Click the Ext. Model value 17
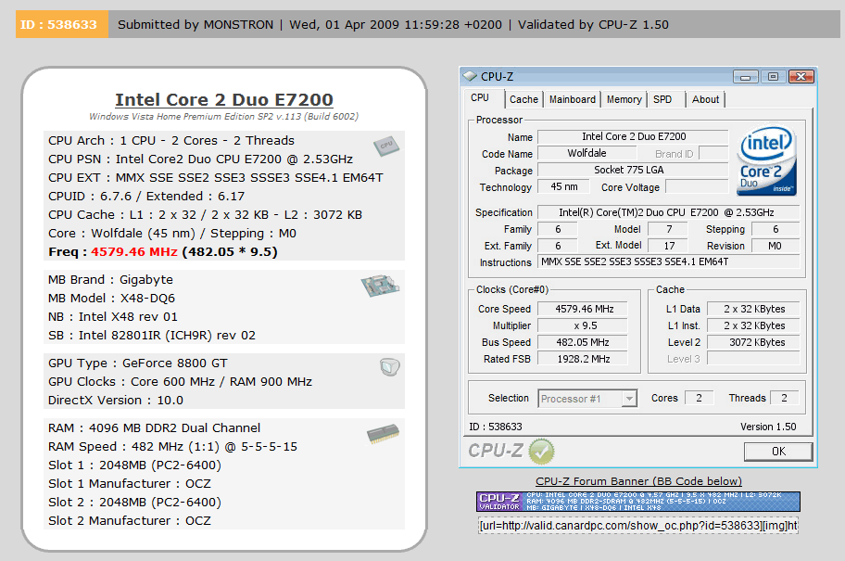The height and width of the screenshot is (561, 845). click(x=669, y=246)
